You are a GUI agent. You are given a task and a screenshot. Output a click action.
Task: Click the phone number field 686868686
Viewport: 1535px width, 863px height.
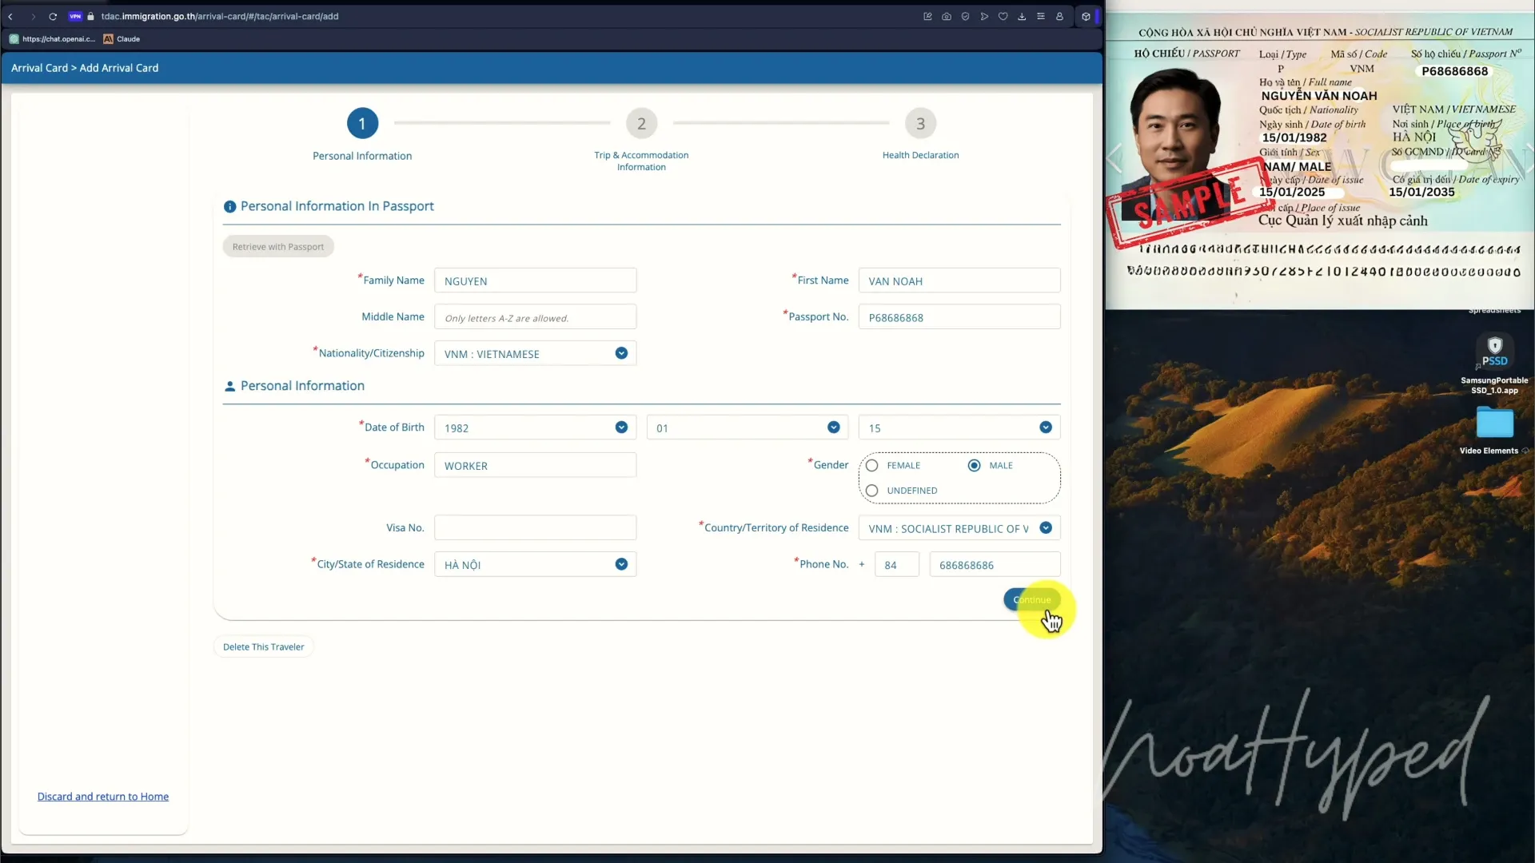click(995, 564)
